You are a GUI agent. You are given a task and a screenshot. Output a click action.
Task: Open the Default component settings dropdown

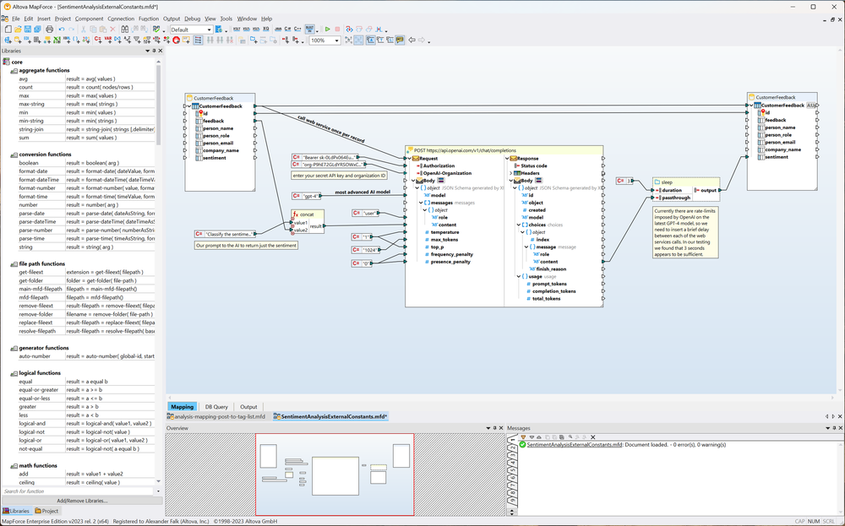pos(210,28)
